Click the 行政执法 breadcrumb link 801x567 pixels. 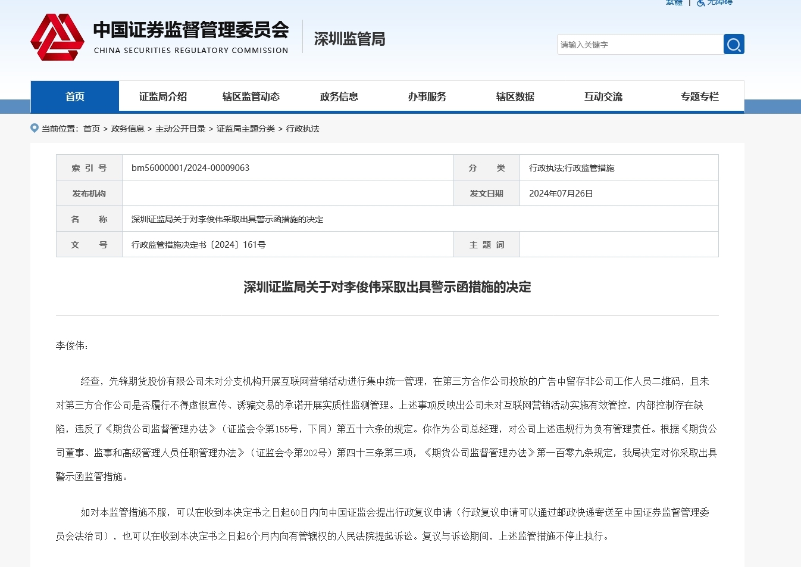[303, 129]
